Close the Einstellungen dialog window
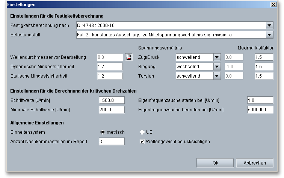This screenshot has width=284, height=178. [x=273, y=4]
